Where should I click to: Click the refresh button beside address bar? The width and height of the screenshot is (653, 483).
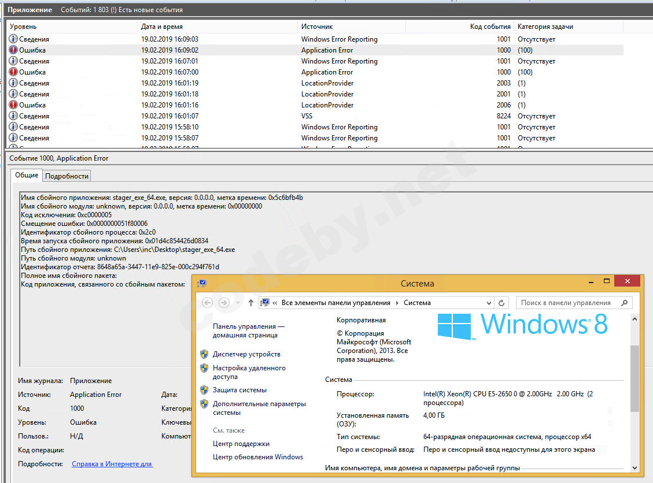501,303
